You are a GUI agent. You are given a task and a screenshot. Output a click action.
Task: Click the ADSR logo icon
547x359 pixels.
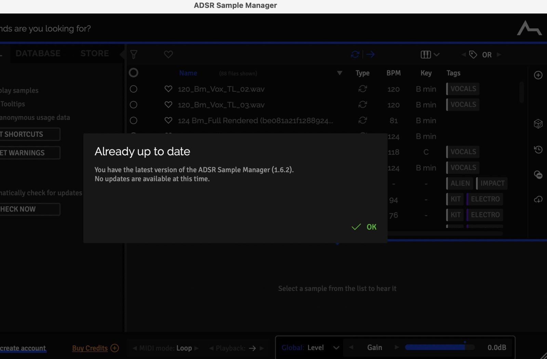pyautogui.click(x=529, y=28)
